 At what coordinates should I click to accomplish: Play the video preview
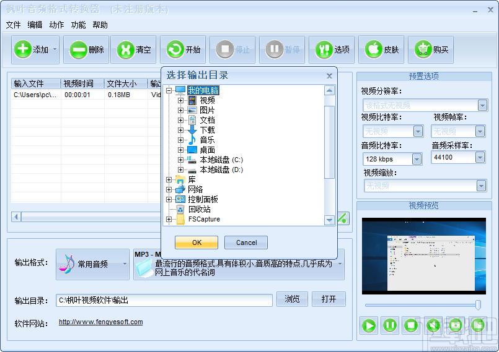[x=369, y=325]
